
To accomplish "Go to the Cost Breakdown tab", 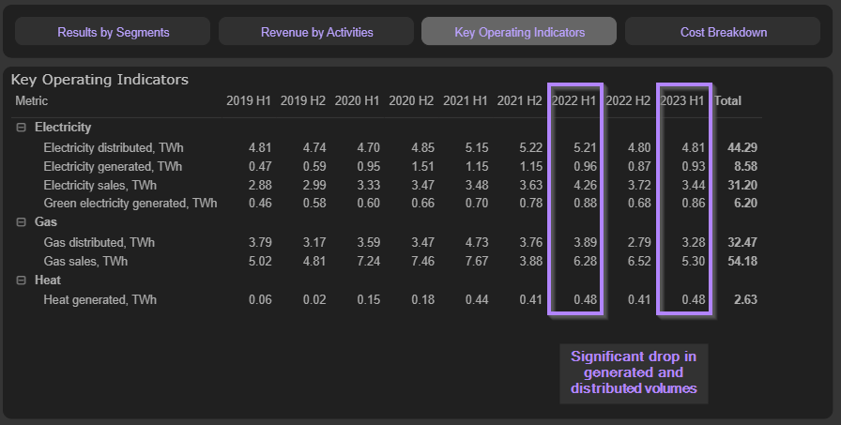I will click(x=724, y=32).
